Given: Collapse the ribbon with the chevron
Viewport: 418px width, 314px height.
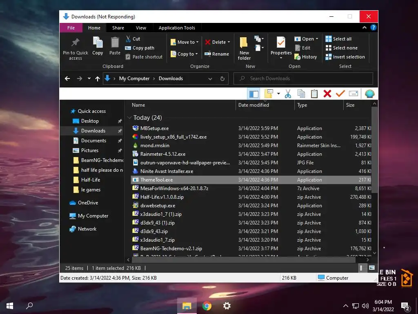Looking at the screenshot, I should click(x=365, y=27).
